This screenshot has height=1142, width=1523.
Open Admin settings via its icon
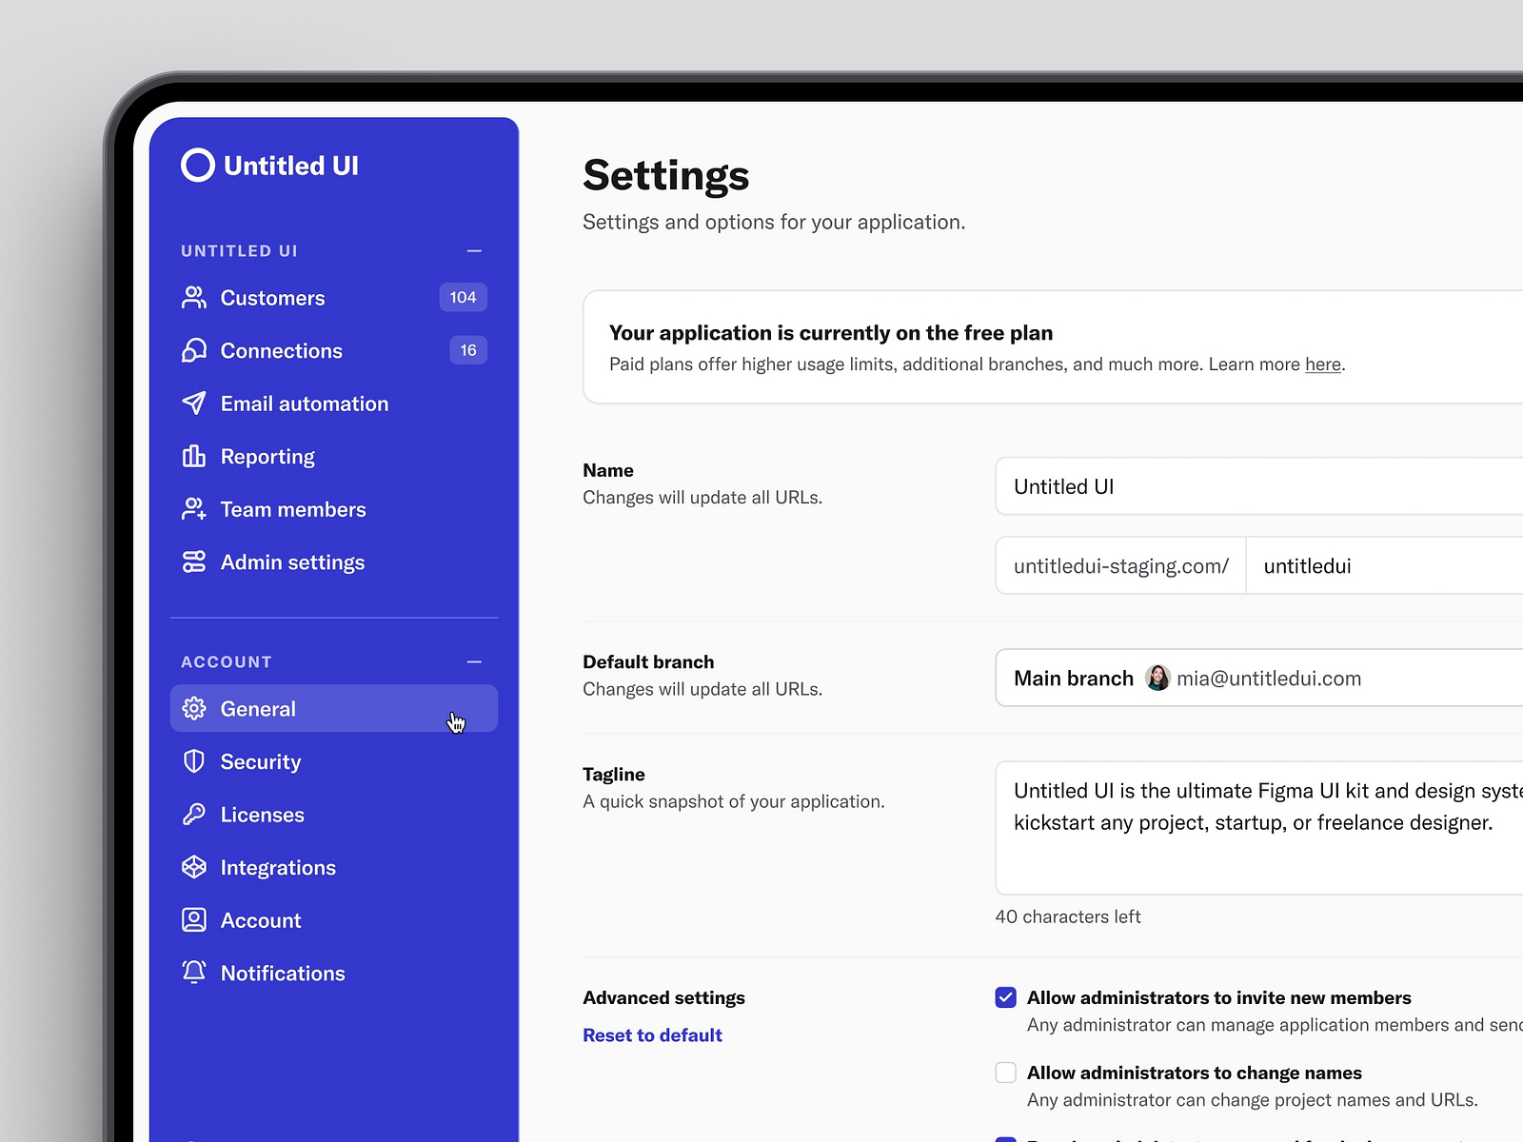click(194, 561)
